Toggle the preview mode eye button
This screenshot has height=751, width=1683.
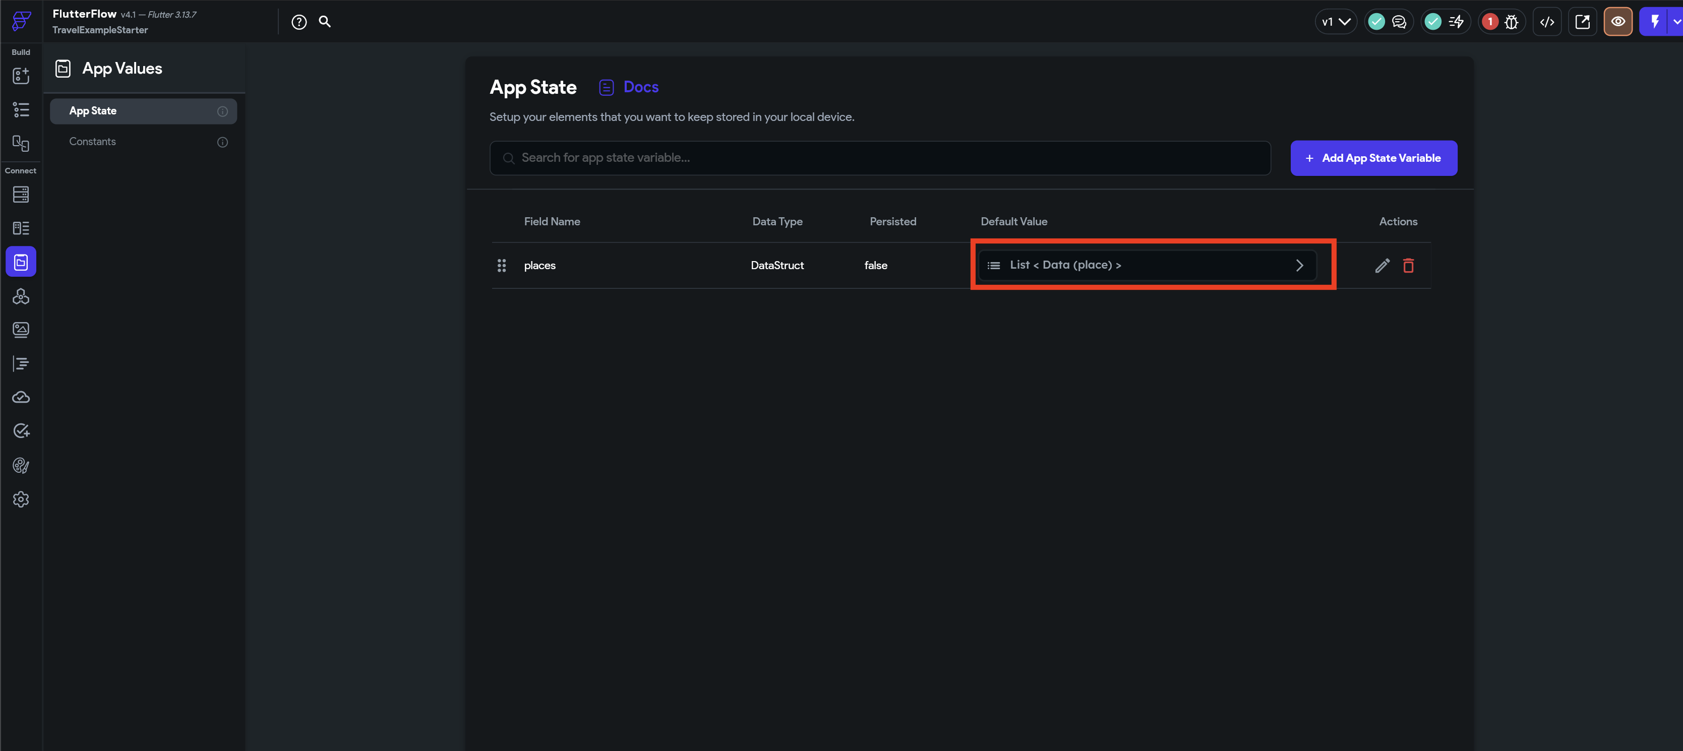tap(1617, 22)
